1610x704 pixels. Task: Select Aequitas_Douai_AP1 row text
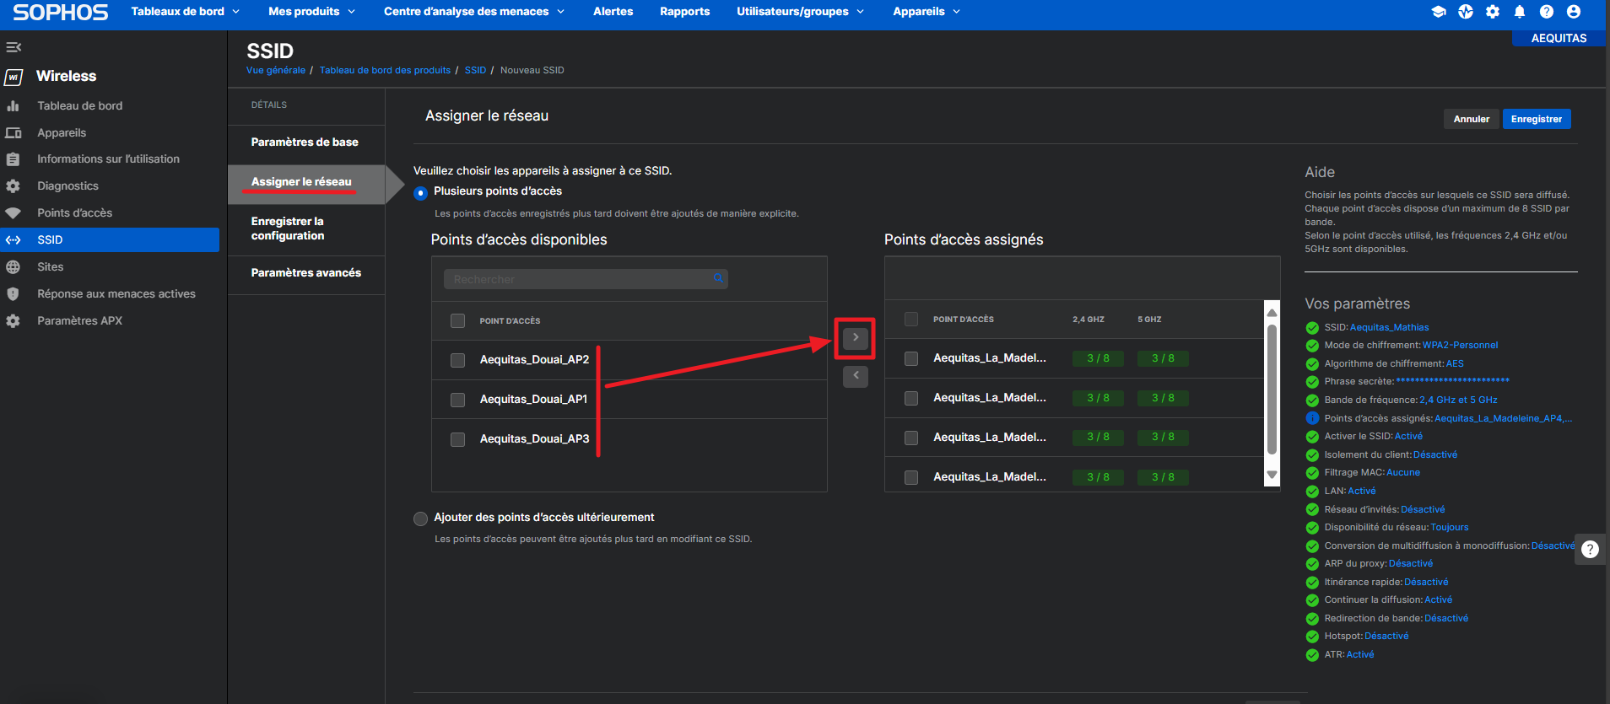(533, 400)
